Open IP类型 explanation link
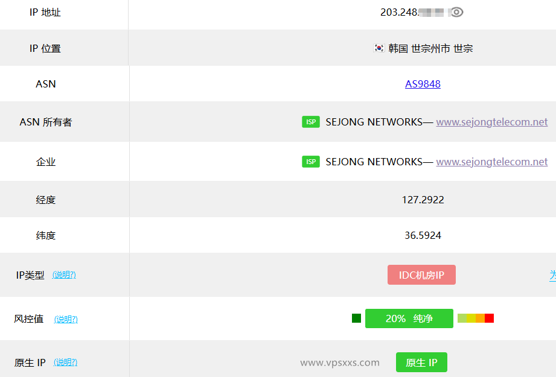 pos(64,274)
